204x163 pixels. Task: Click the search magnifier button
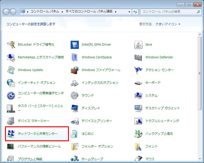(199, 12)
